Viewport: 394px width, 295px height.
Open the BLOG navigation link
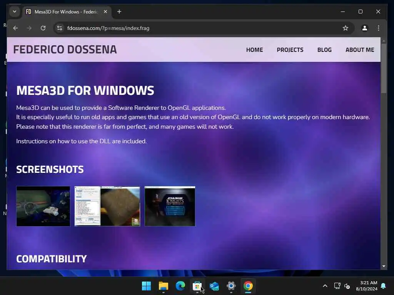[x=324, y=50]
